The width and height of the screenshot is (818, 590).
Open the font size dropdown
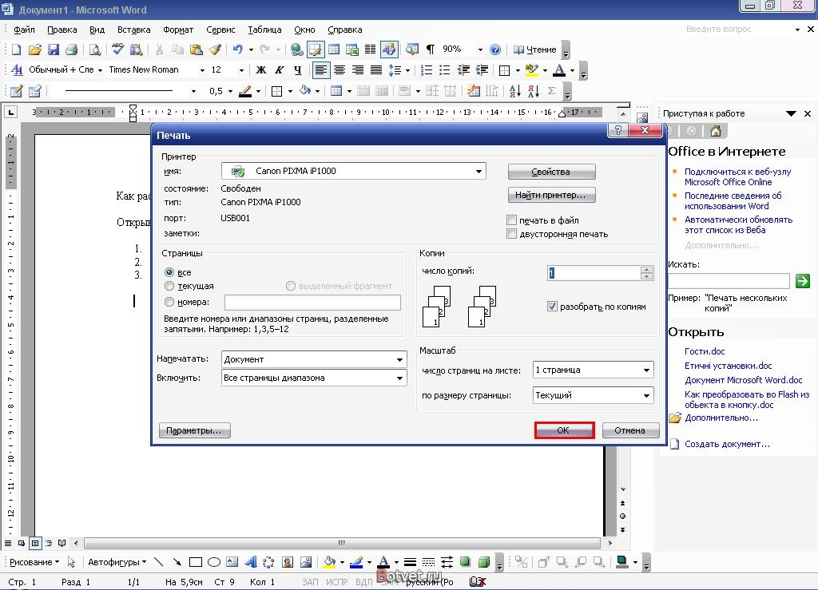click(241, 69)
